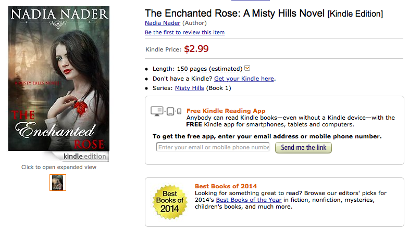The image size is (409, 232).
Task: Select the small cover thumbnail below the cover
Action: coord(58,183)
